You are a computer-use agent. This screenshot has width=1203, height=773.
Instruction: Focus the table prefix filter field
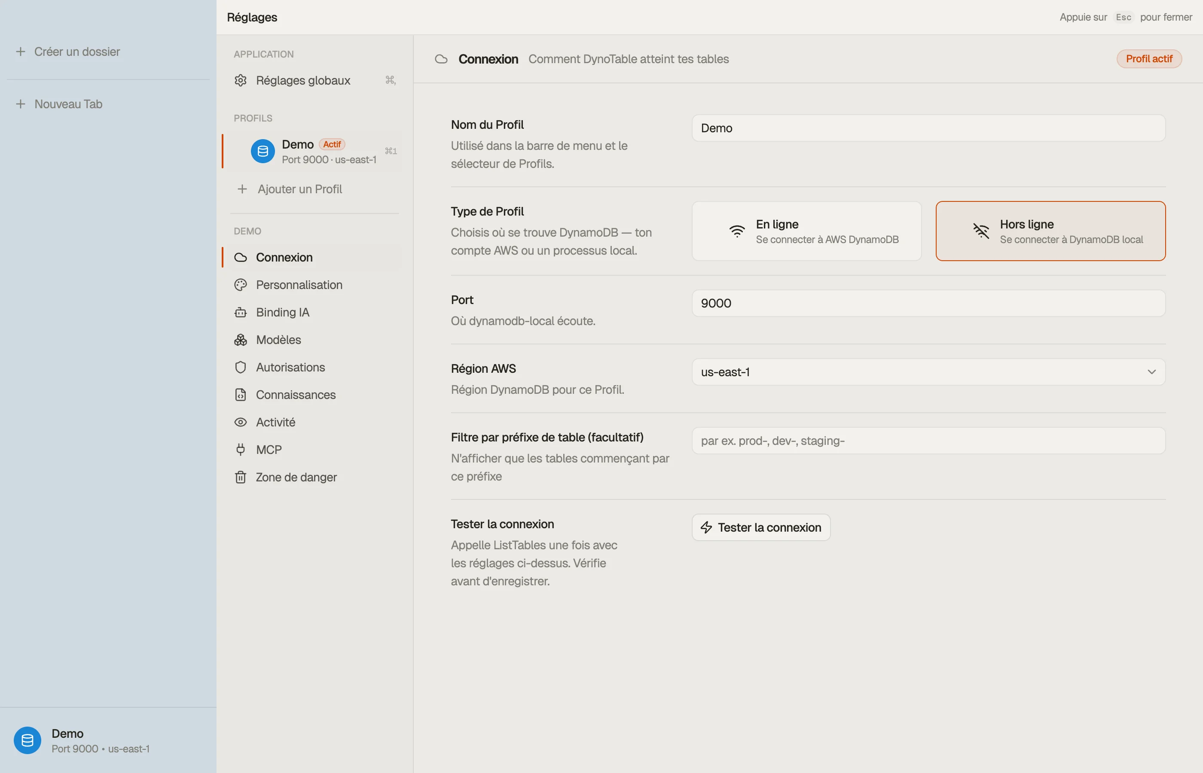point(928,441)
